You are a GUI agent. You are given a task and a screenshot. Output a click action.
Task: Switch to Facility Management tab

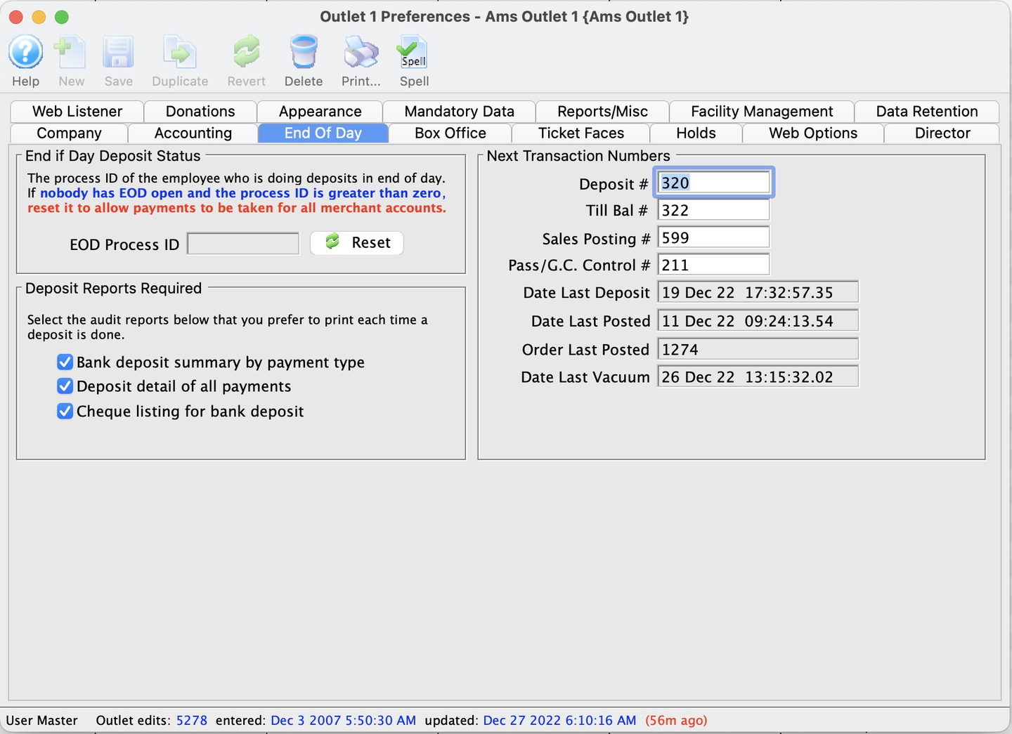click(x=762, y=112)
